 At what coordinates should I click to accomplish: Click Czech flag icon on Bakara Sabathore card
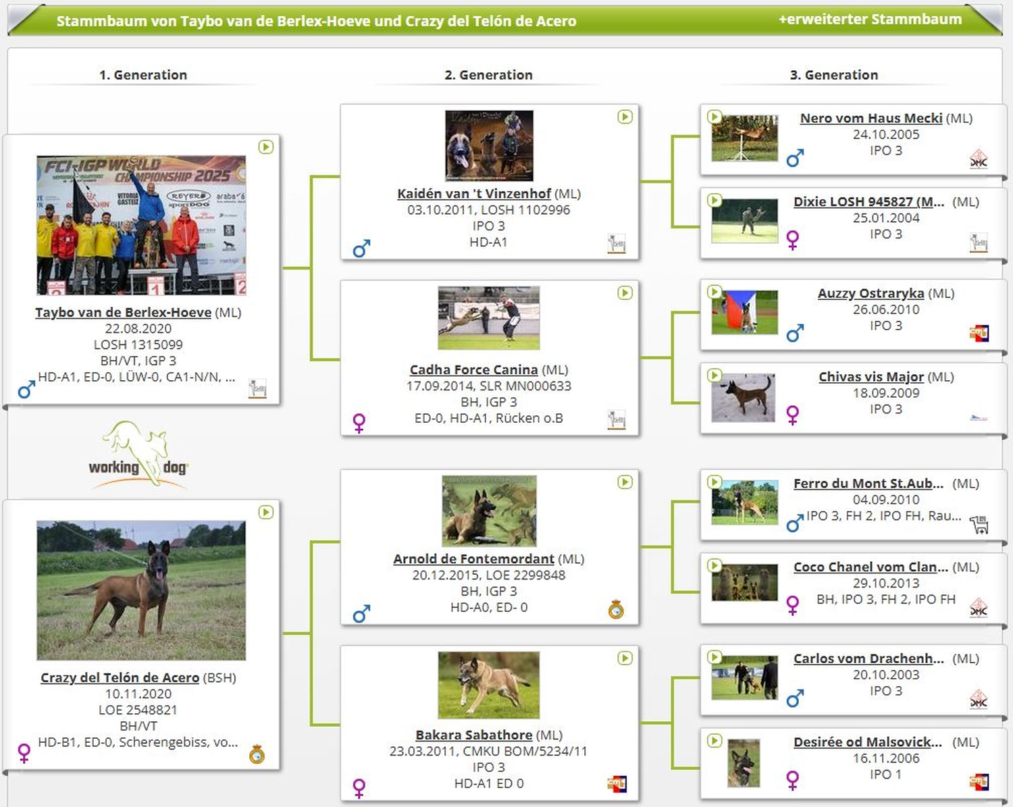pos(616,784)
